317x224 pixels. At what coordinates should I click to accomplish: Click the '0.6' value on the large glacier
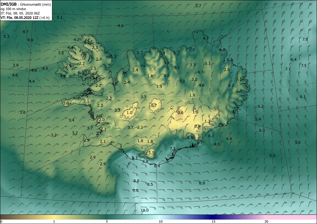click(x=180, y=112)
